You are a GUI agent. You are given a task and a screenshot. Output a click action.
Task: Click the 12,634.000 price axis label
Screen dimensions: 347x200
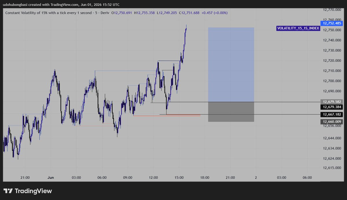332,148
